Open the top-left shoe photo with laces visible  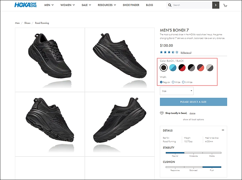[x=50, y=60]
